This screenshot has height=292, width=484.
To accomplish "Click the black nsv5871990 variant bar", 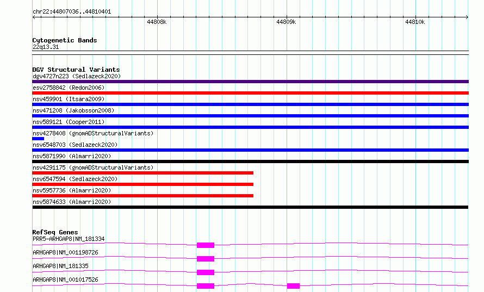I will (250, 161).
